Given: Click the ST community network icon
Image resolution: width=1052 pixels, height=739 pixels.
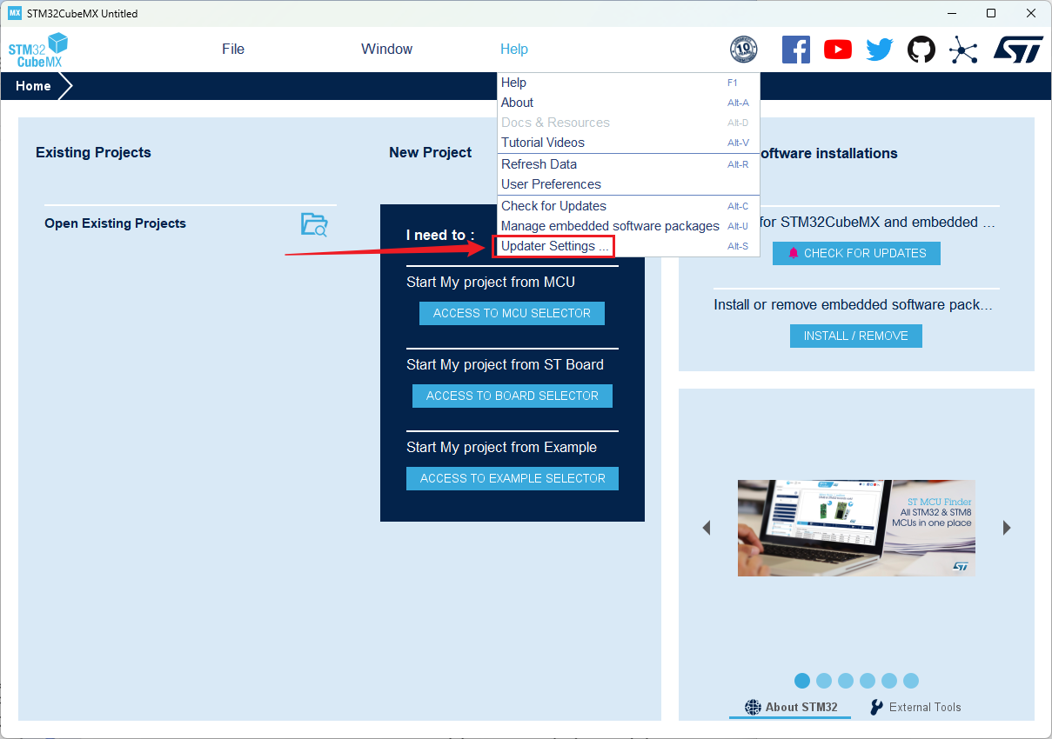Looking at the screenshot, I should click(962, 50).
